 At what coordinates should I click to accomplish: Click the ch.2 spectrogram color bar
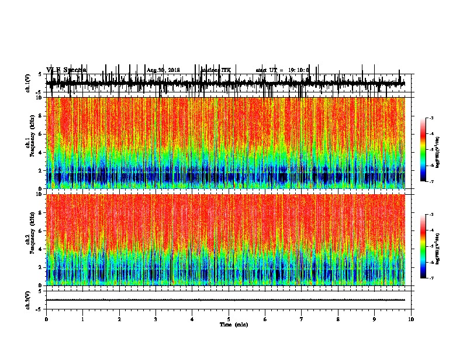click(423, 246)
